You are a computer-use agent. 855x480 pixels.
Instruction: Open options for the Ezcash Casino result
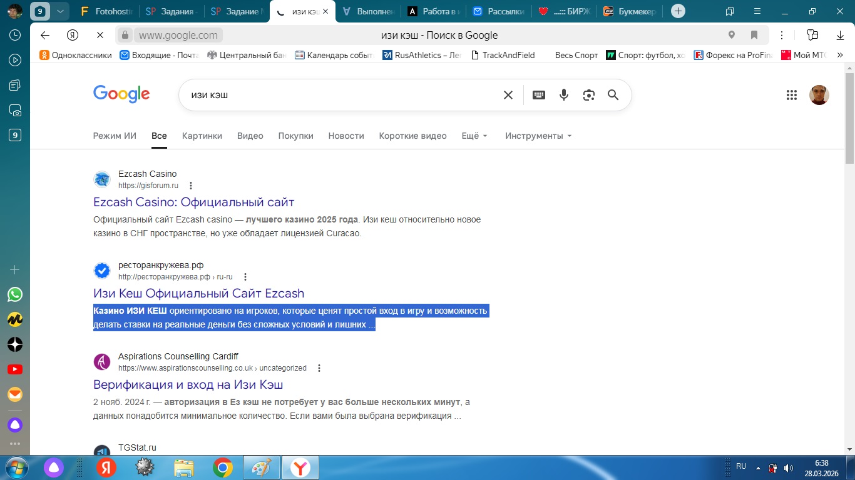[x=191, y=186]
